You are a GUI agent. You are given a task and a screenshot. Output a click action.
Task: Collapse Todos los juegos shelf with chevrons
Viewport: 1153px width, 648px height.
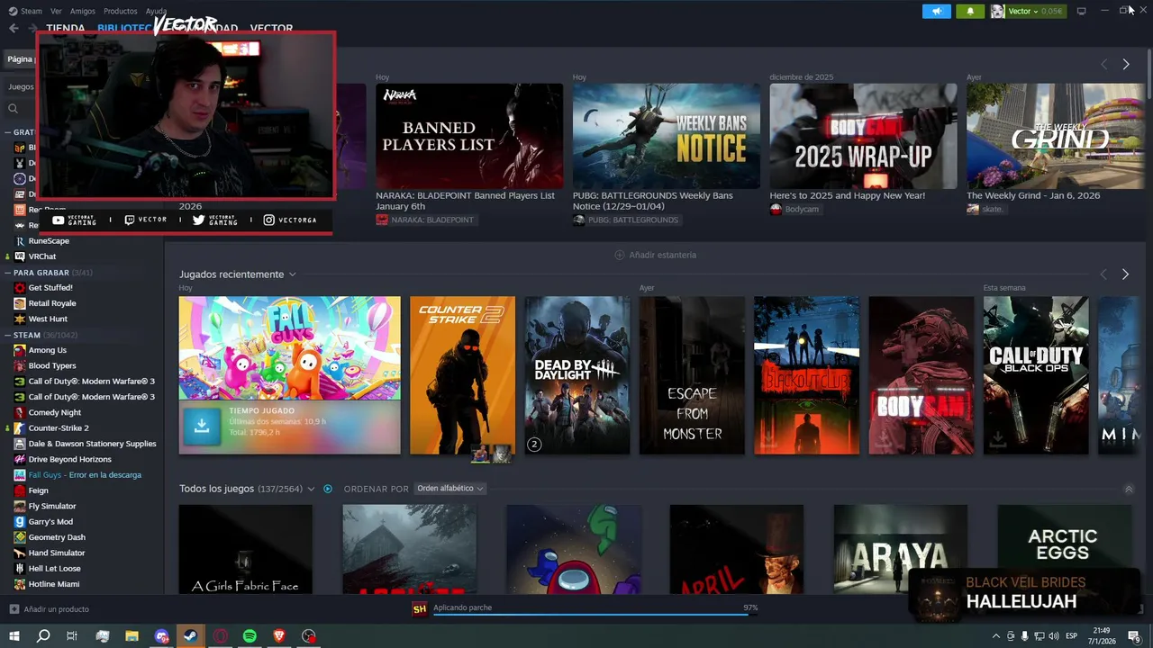(x=1129, y=489)
